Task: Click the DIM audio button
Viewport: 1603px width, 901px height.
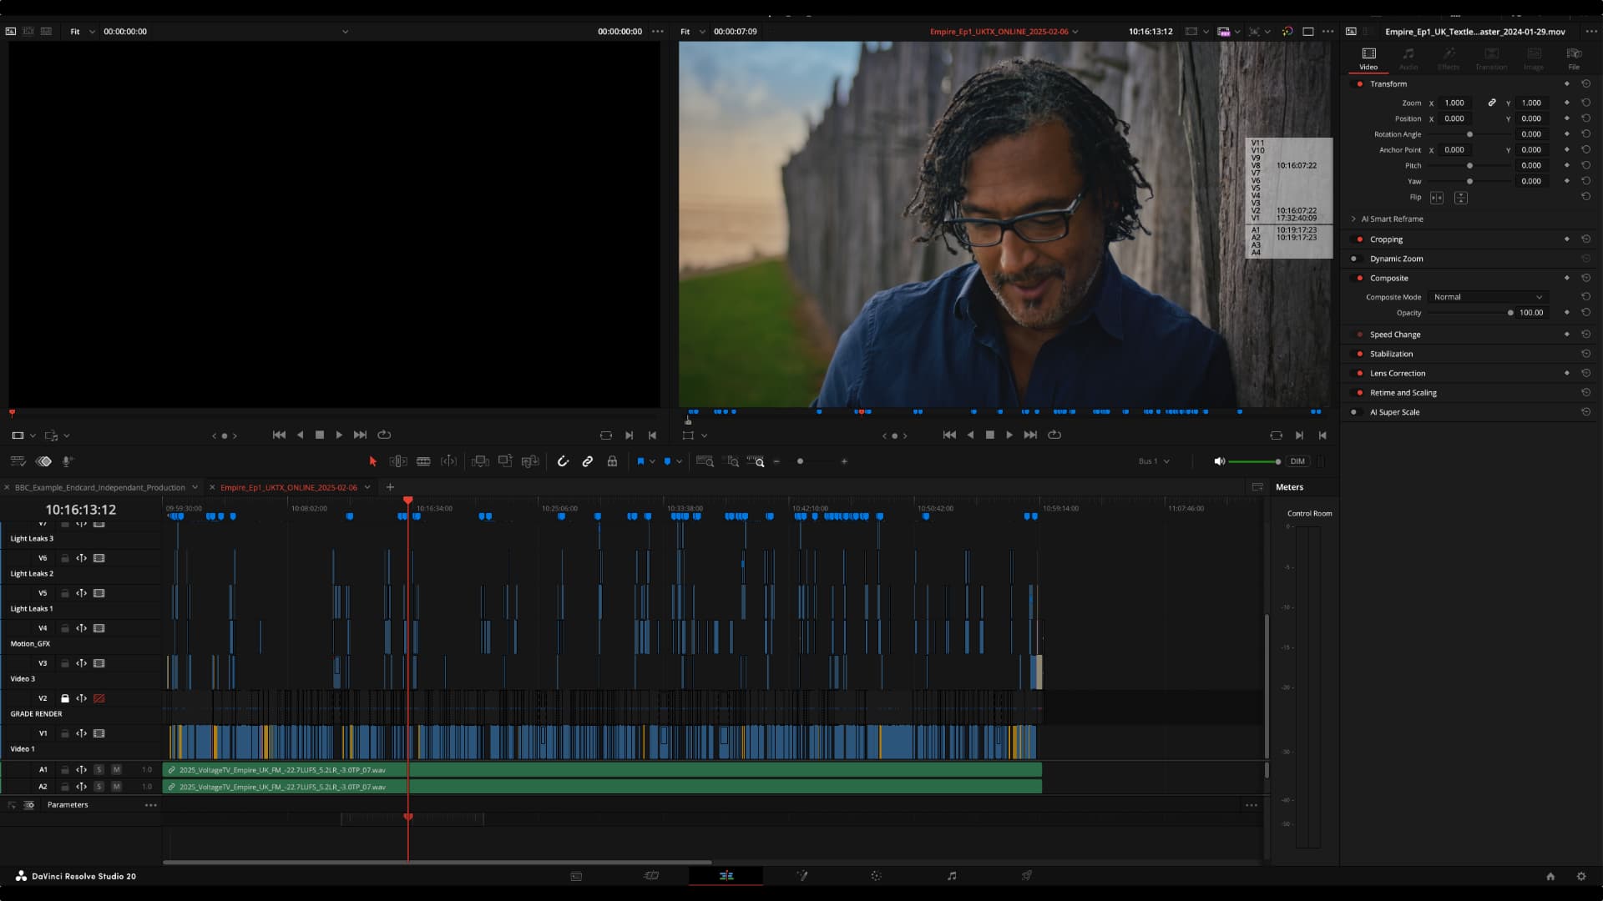Action: [1297, 461]
